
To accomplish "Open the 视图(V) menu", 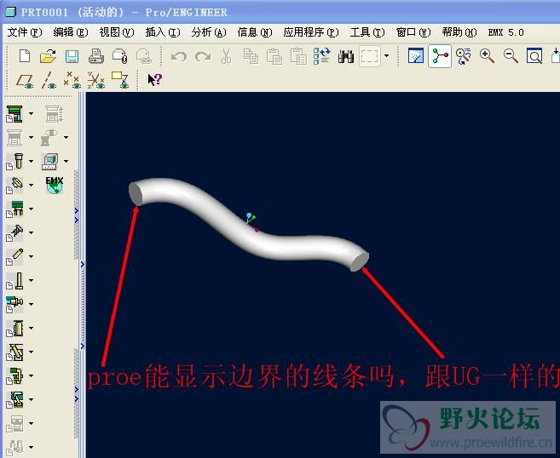I will click(117, 32).
